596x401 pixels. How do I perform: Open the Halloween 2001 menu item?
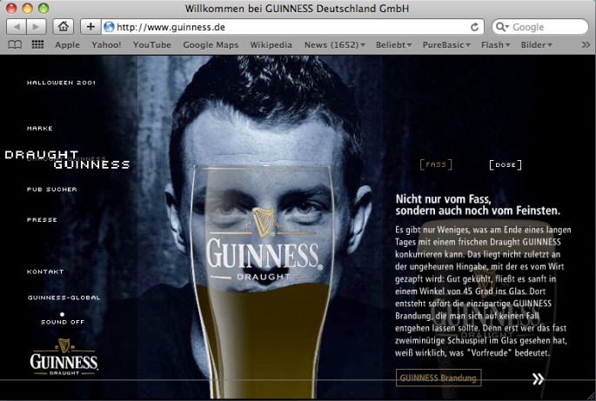(61, 83)
